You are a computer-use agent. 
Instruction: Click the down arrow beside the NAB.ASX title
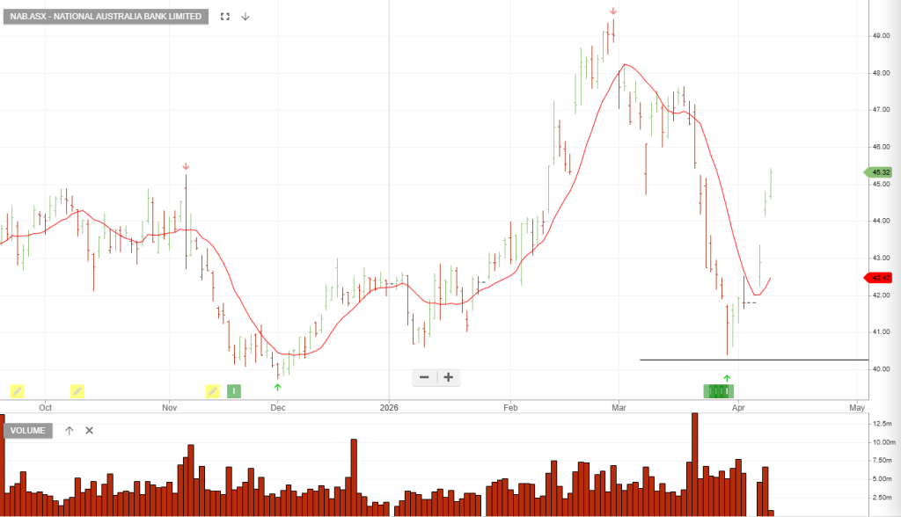click(245, 17)
